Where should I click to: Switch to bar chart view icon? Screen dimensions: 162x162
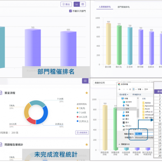coord(76,4)
